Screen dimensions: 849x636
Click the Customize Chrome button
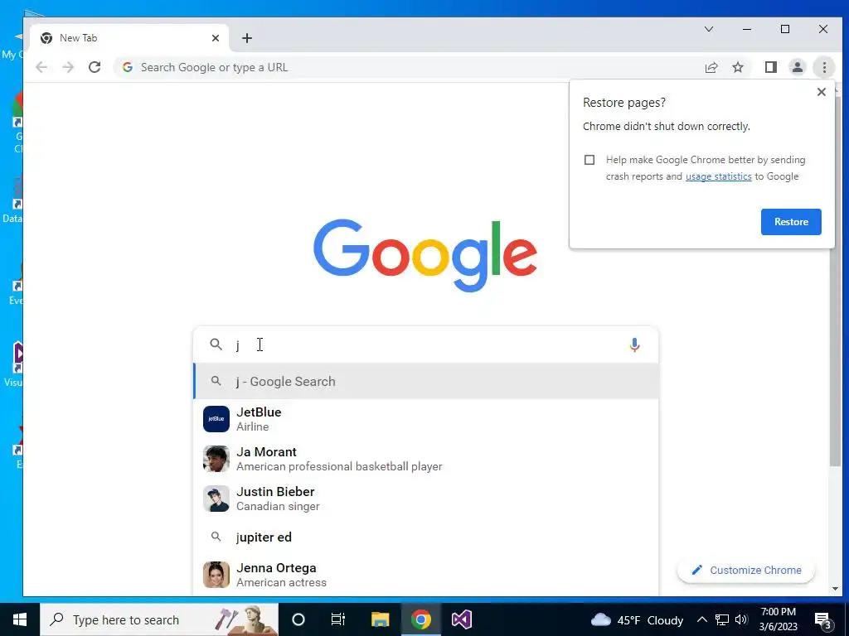746,570
